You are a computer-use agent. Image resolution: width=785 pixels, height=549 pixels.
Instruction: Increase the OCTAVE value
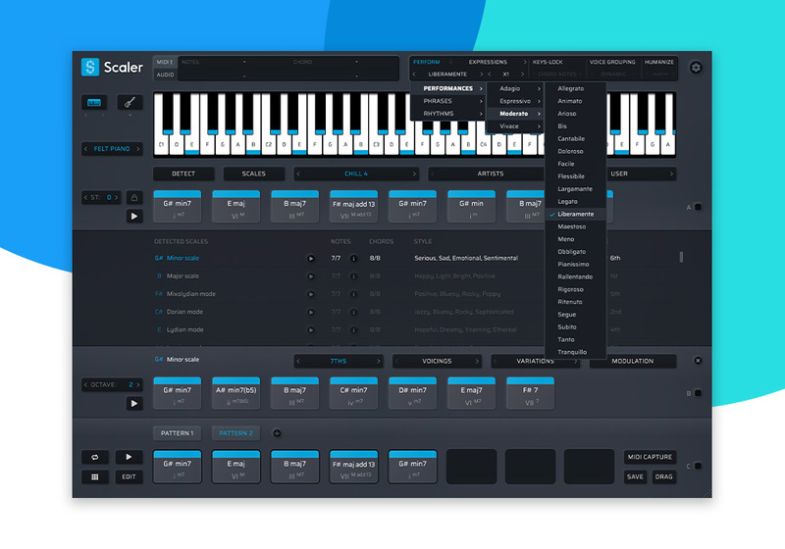pyautogui.click(x=138, y=385)
